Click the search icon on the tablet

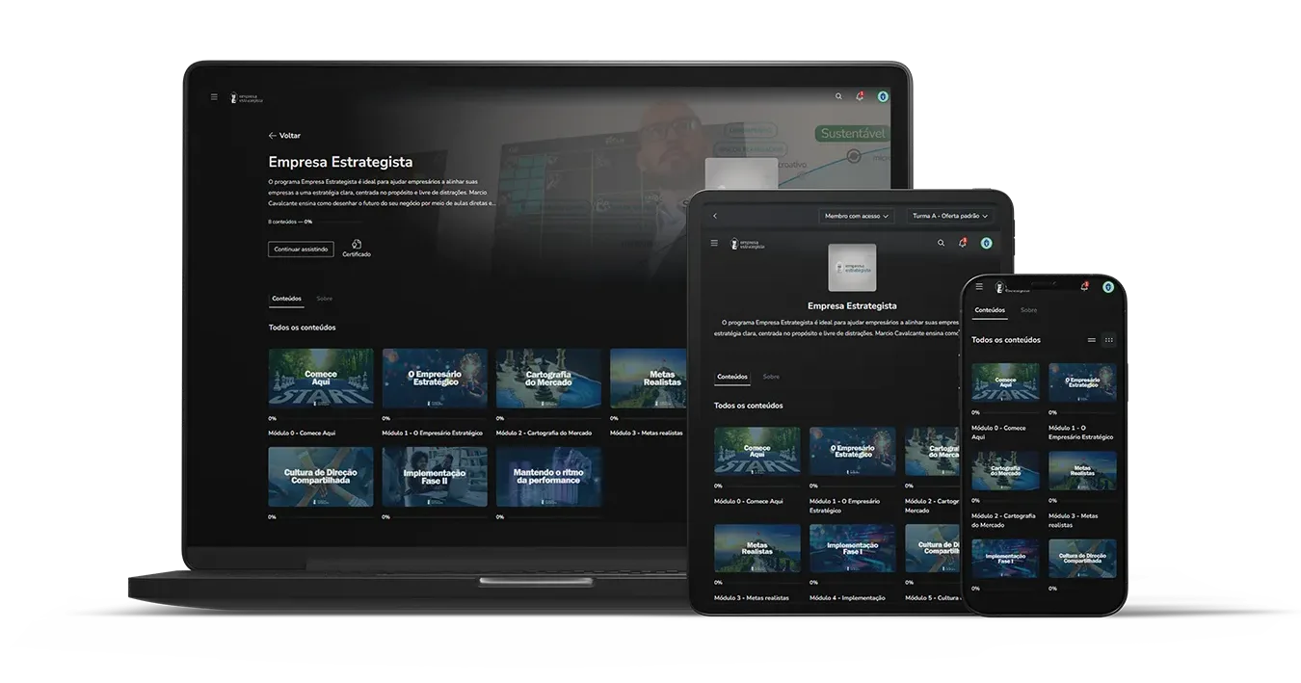(x=942, y=243)
